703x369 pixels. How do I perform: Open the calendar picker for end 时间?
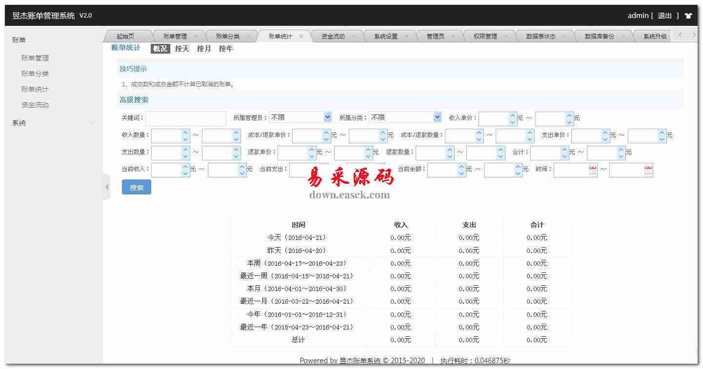(648, 170)
